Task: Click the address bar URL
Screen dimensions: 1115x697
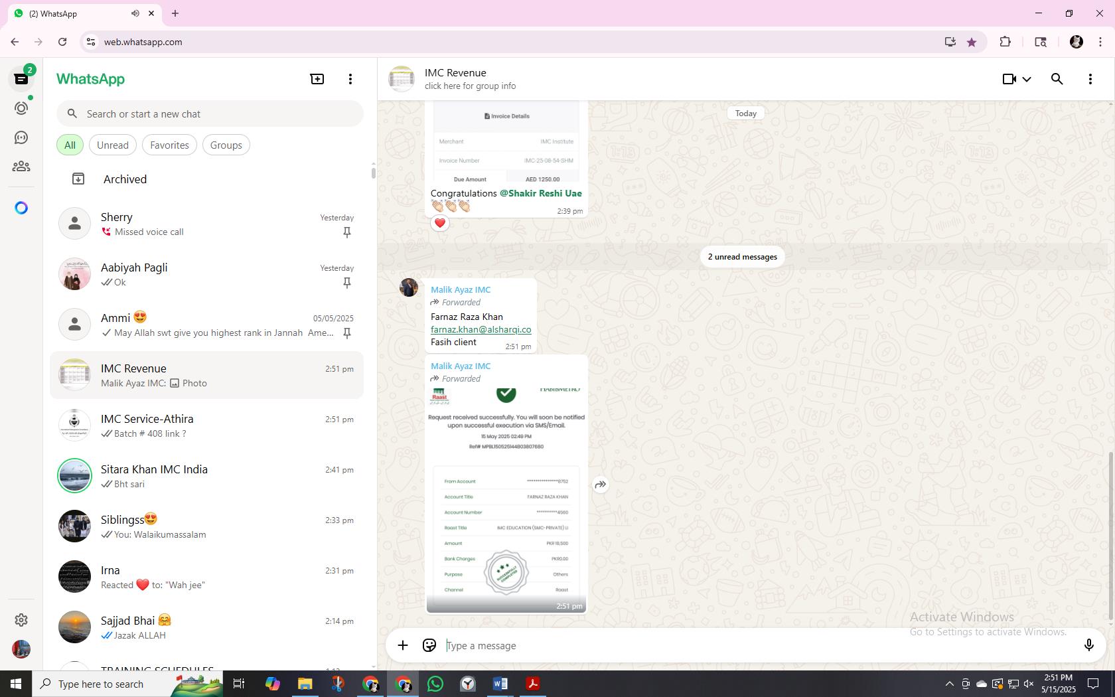Action: point(143,42)
